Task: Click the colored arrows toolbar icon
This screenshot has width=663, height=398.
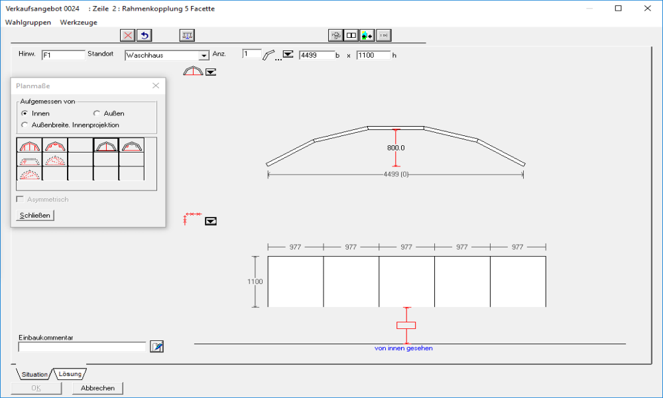Action: pos(367,35)
